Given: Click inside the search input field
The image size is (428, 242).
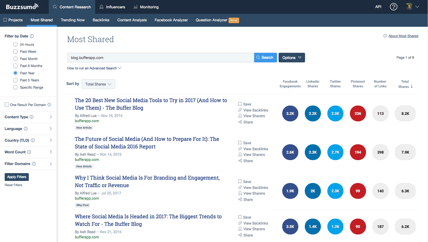Looking at the screenshot, I should (x=160, y=57).
